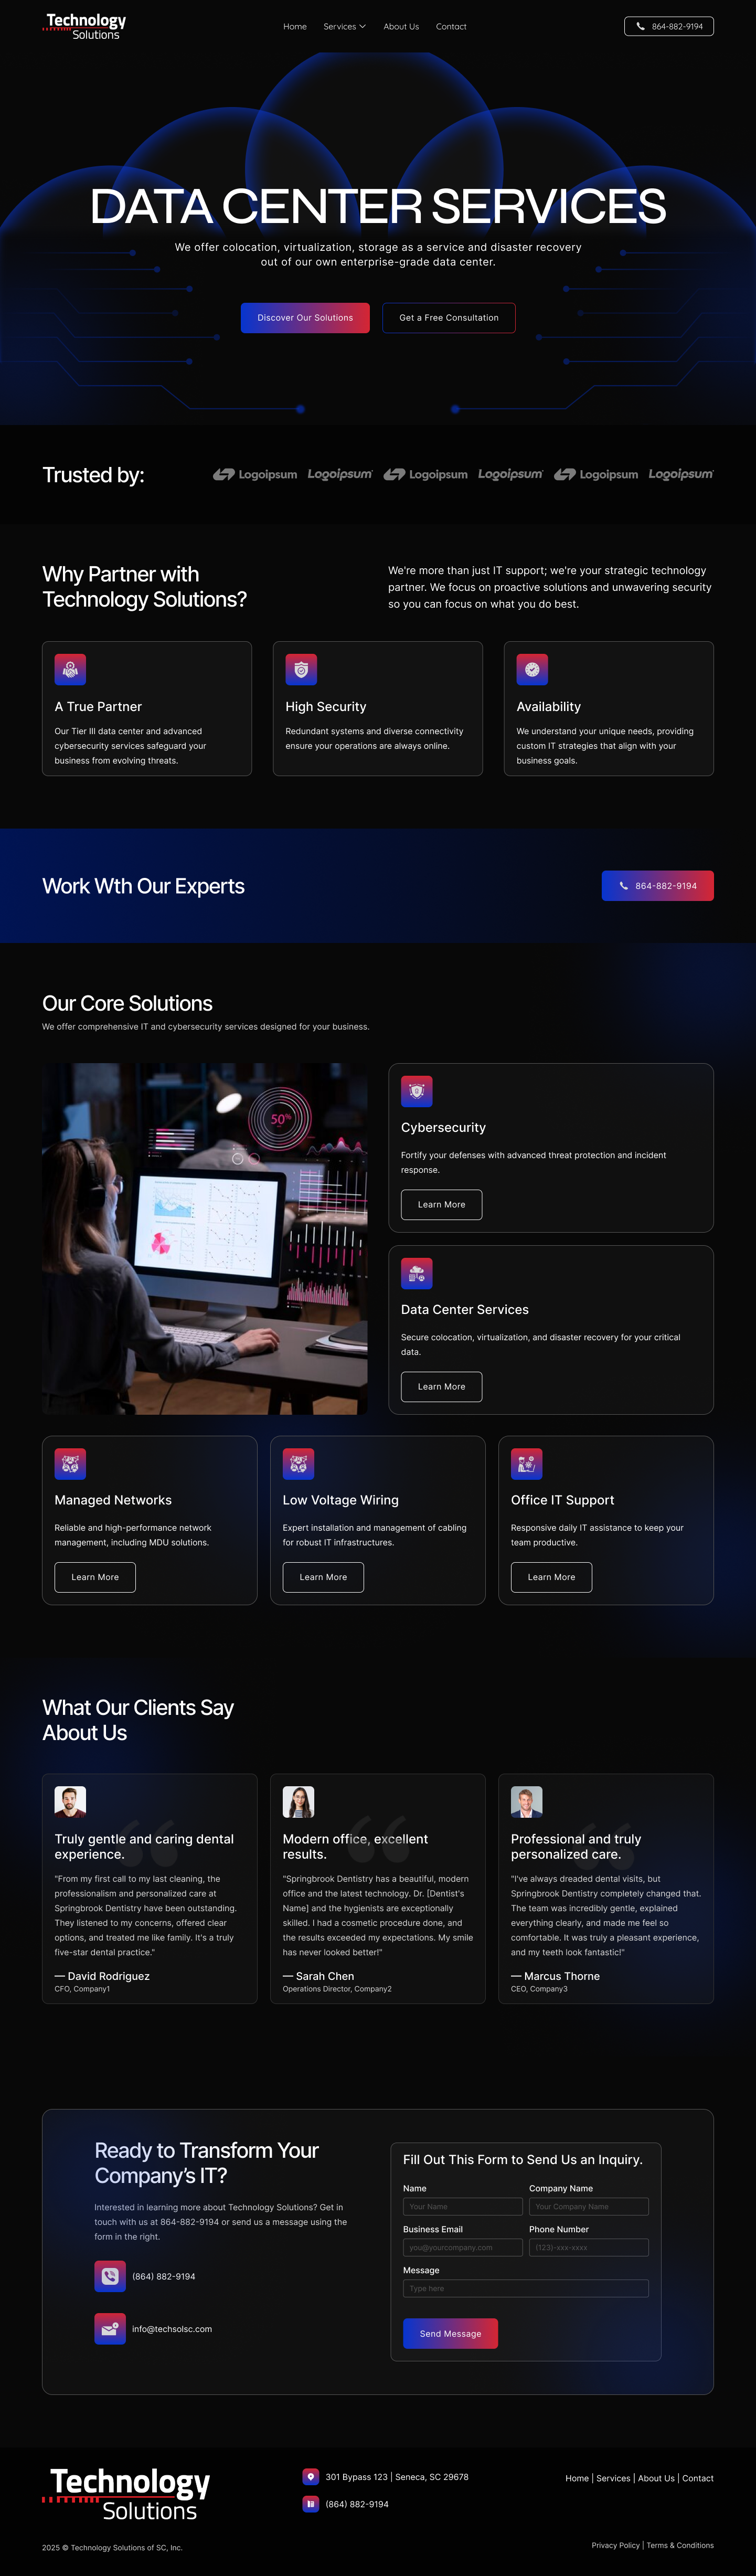This screenshot has height=2576, width=756.
Task: Focus the Message input field
Action: (x=526, y=2288)
